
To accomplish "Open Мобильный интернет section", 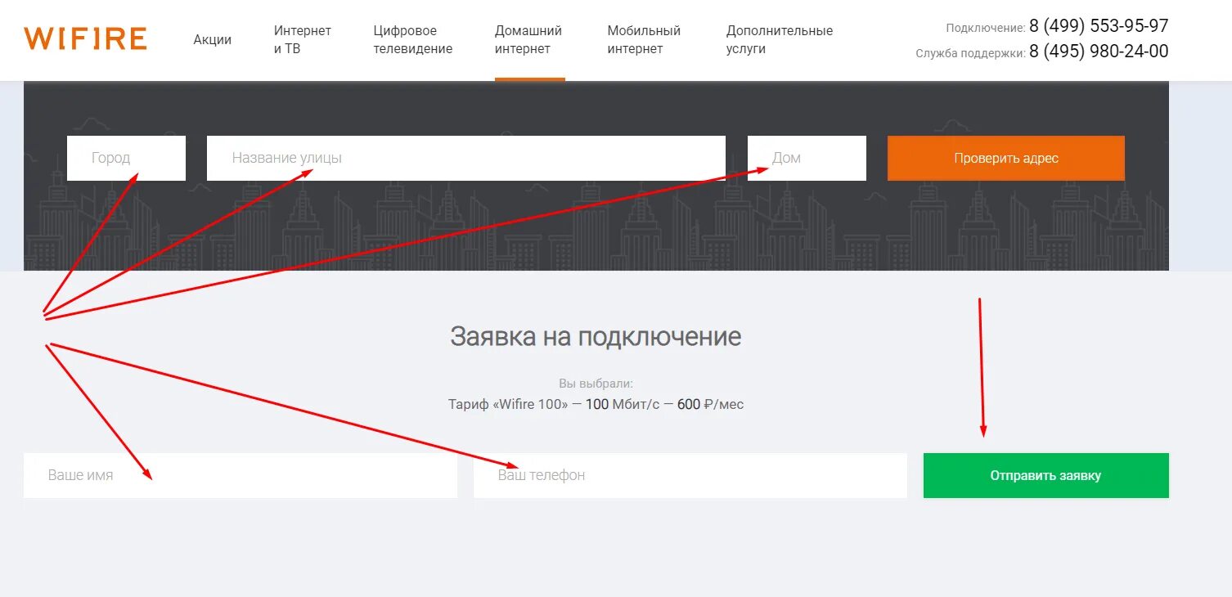I will 644,39.
